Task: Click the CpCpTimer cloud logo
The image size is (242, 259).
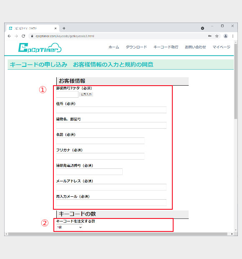Action: pos(40,48)
